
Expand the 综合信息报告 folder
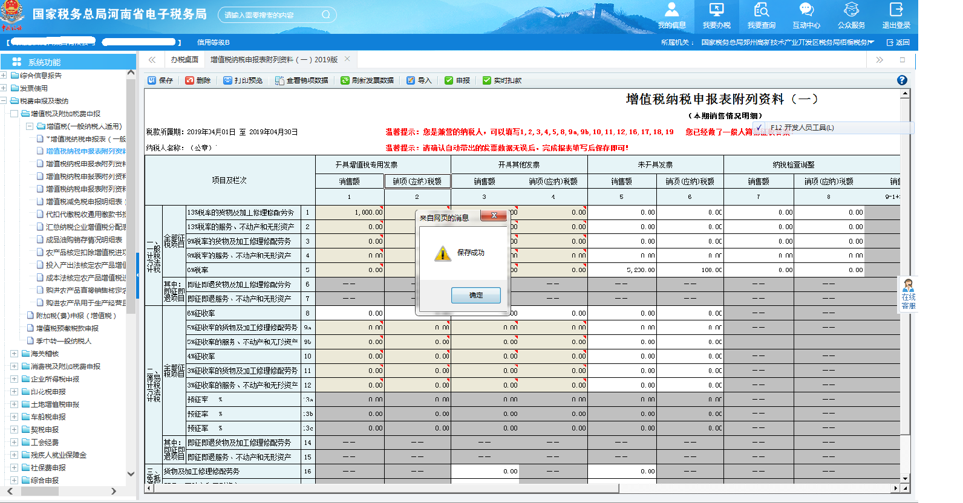pyautogui.click(x=4, y=76)
